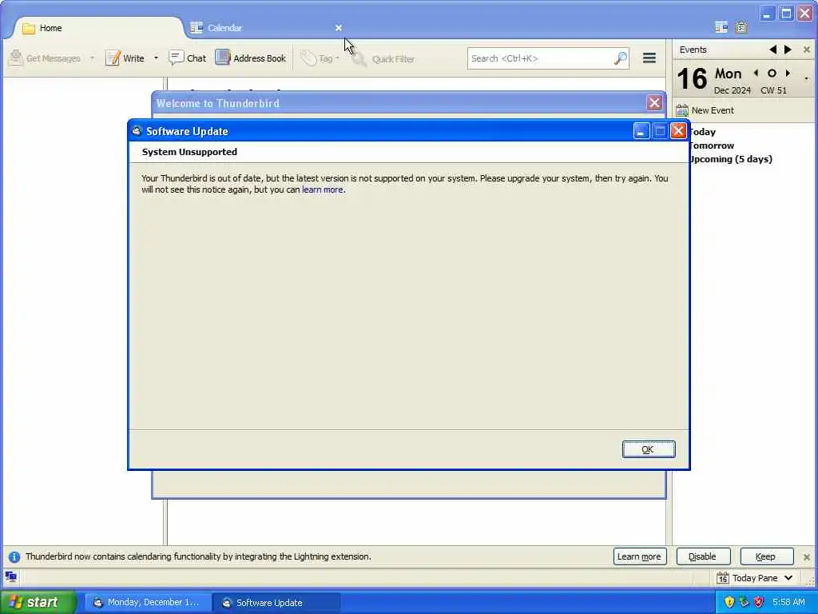Click the red security alert tray icon
Screen dimensions: 818x614
point(759,602)
